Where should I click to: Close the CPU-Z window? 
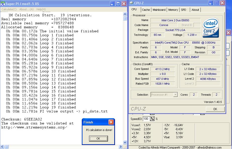pyautogui.click(x=222, y=3)
